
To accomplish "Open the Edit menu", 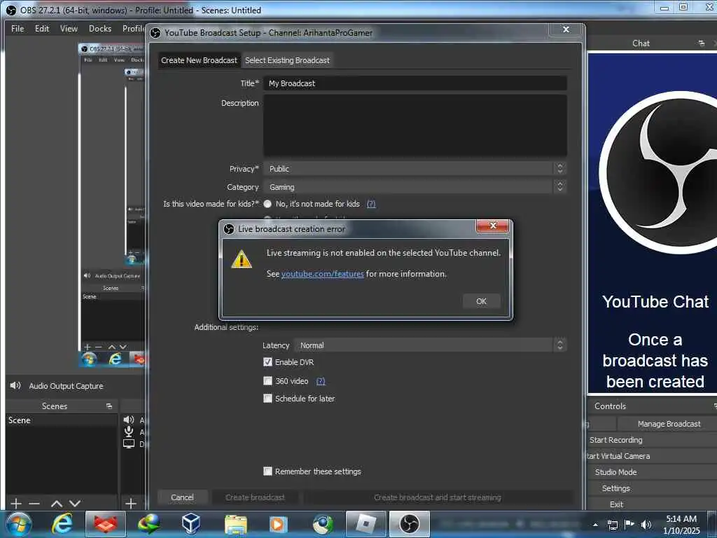I will pyautogui.click(x=42, y=28).
